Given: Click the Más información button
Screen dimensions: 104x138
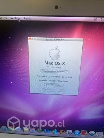Looking at the screenshot, I should (x=54, y=85).
